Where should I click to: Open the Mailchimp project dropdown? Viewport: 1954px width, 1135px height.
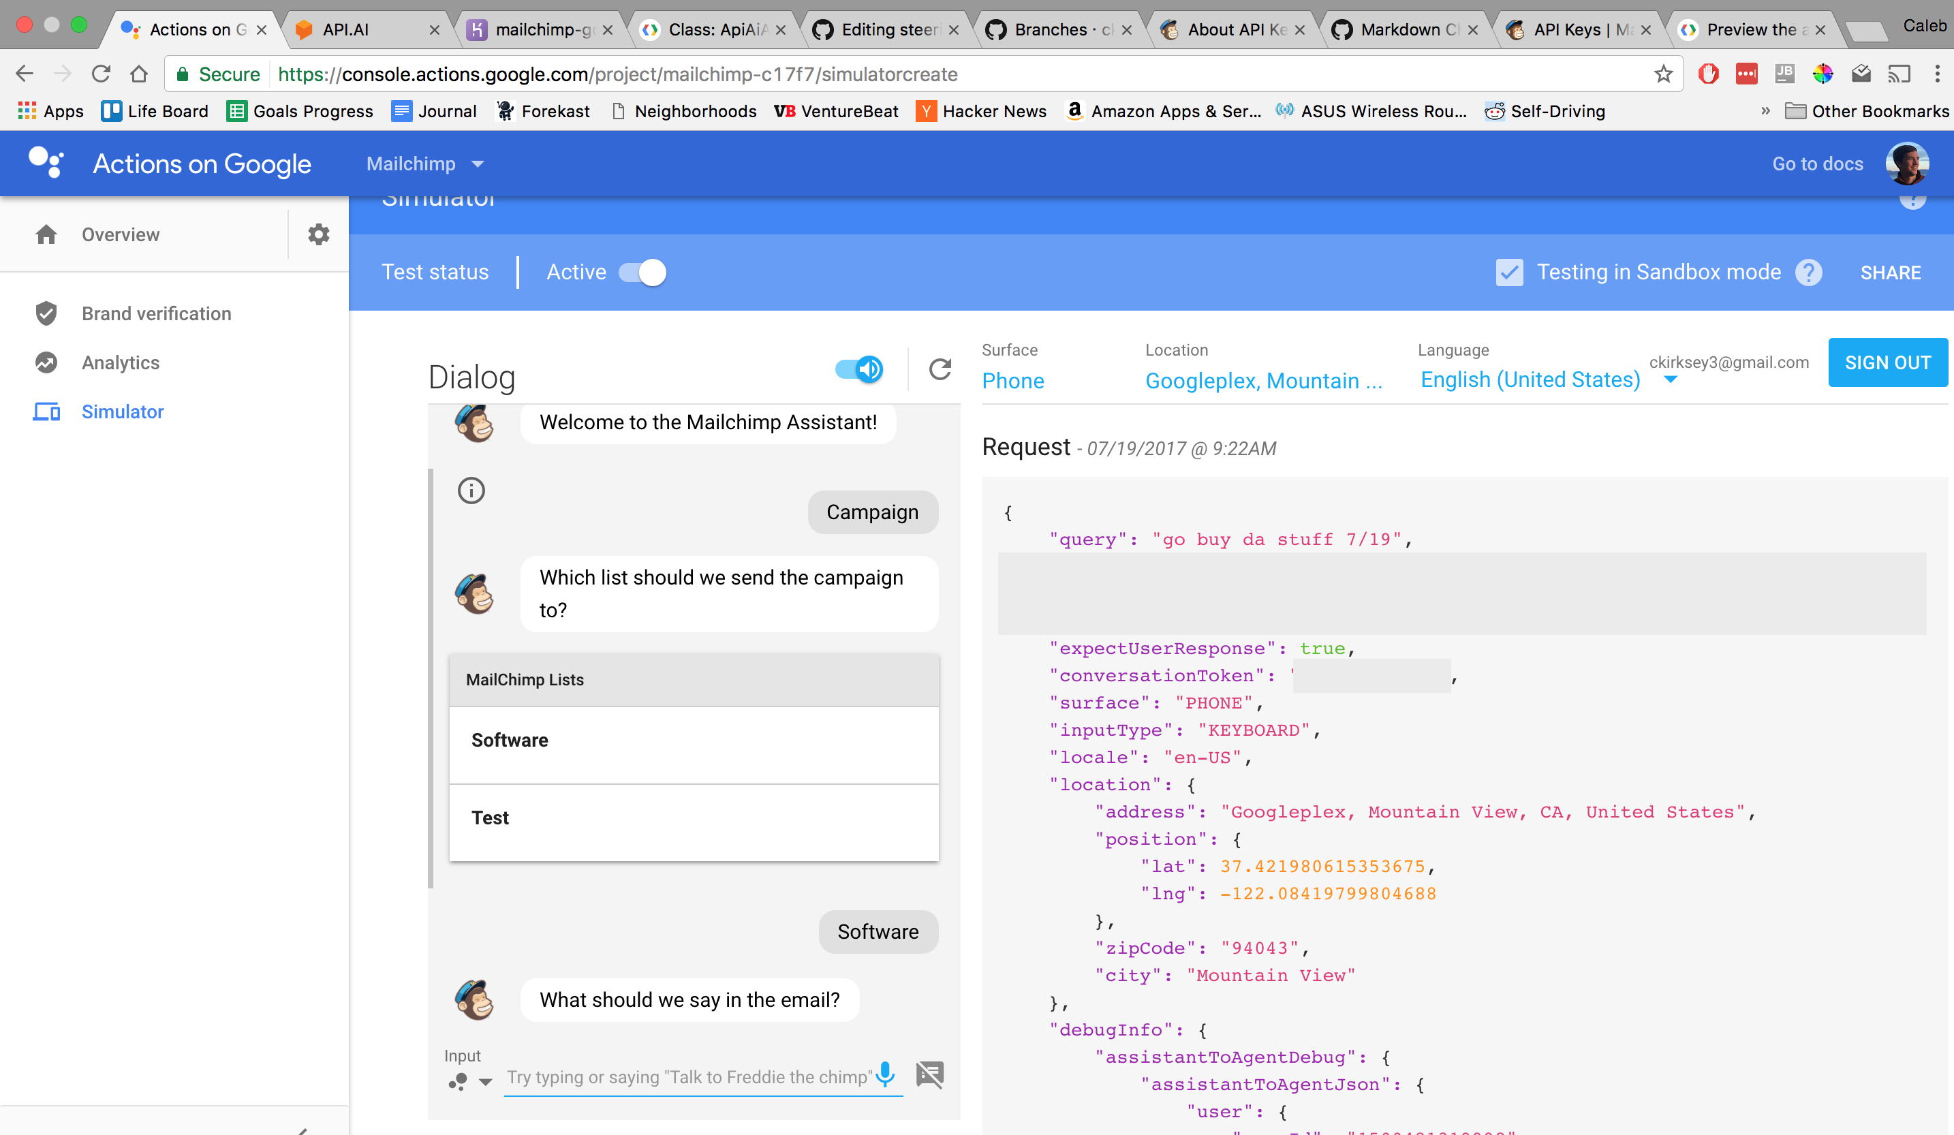point(425,164)
